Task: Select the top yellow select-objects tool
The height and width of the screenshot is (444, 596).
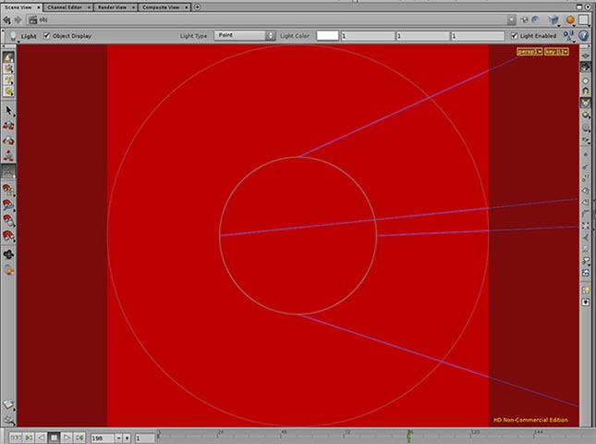Action: click(8, 58)
